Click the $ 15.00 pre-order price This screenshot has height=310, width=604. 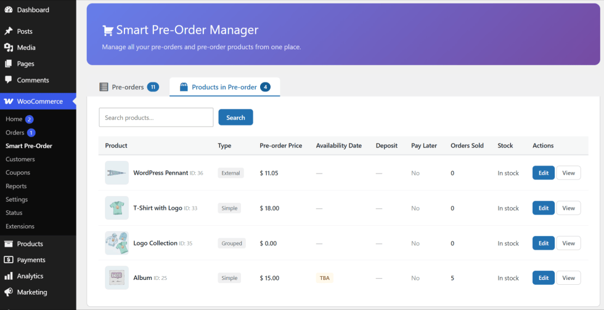(270, 277)
